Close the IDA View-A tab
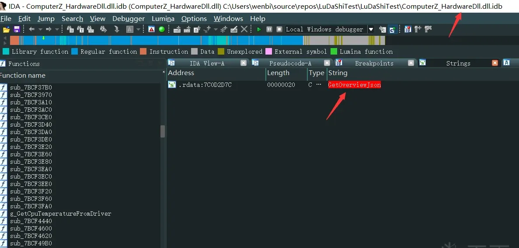Image resolution: width=519 pixels, height=248 pixels. pyautogui.click(x=243, y=63)
